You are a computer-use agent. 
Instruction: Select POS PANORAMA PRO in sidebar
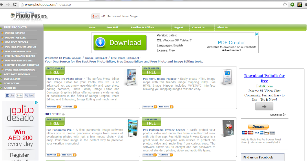[18, 51]
